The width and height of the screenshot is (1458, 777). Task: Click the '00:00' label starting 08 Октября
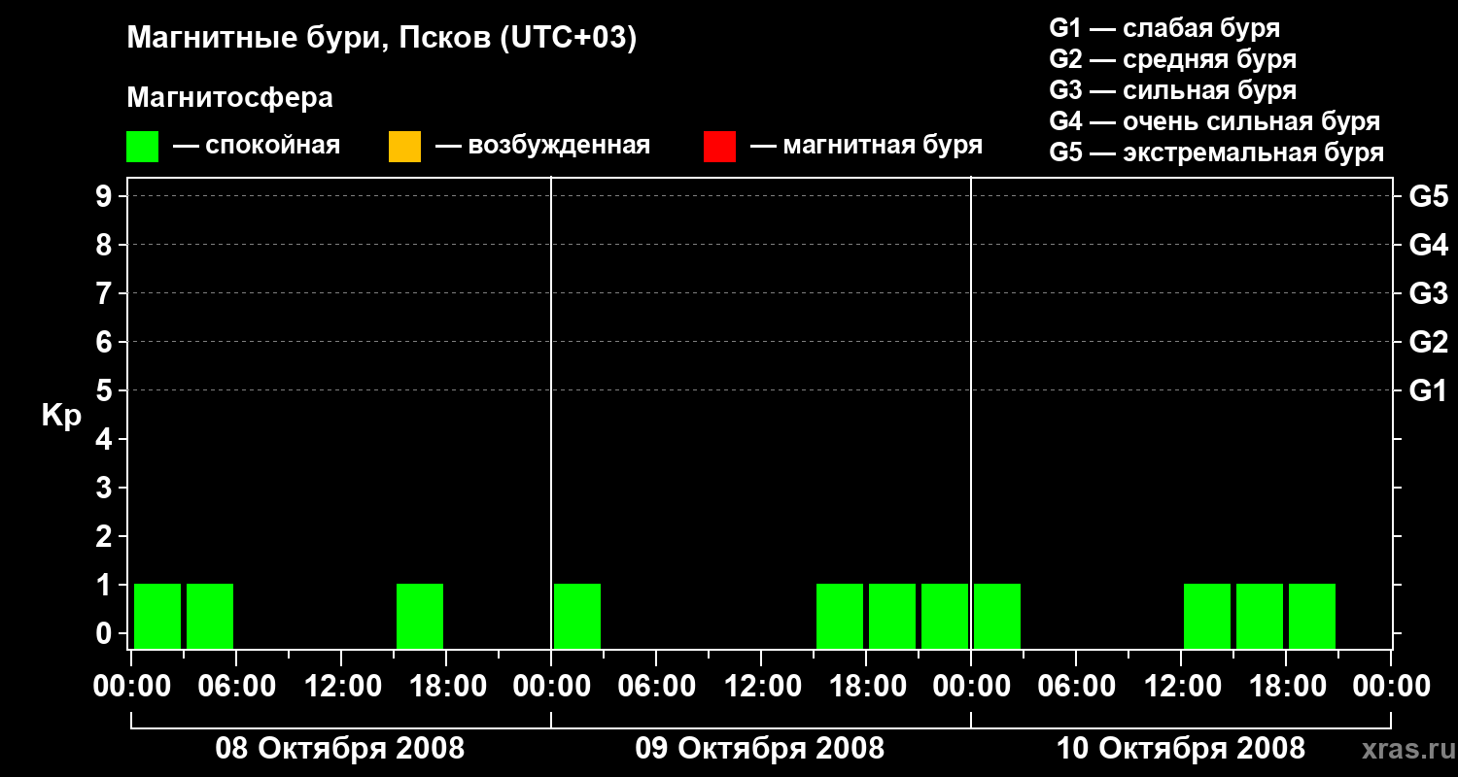click(131, 687)
